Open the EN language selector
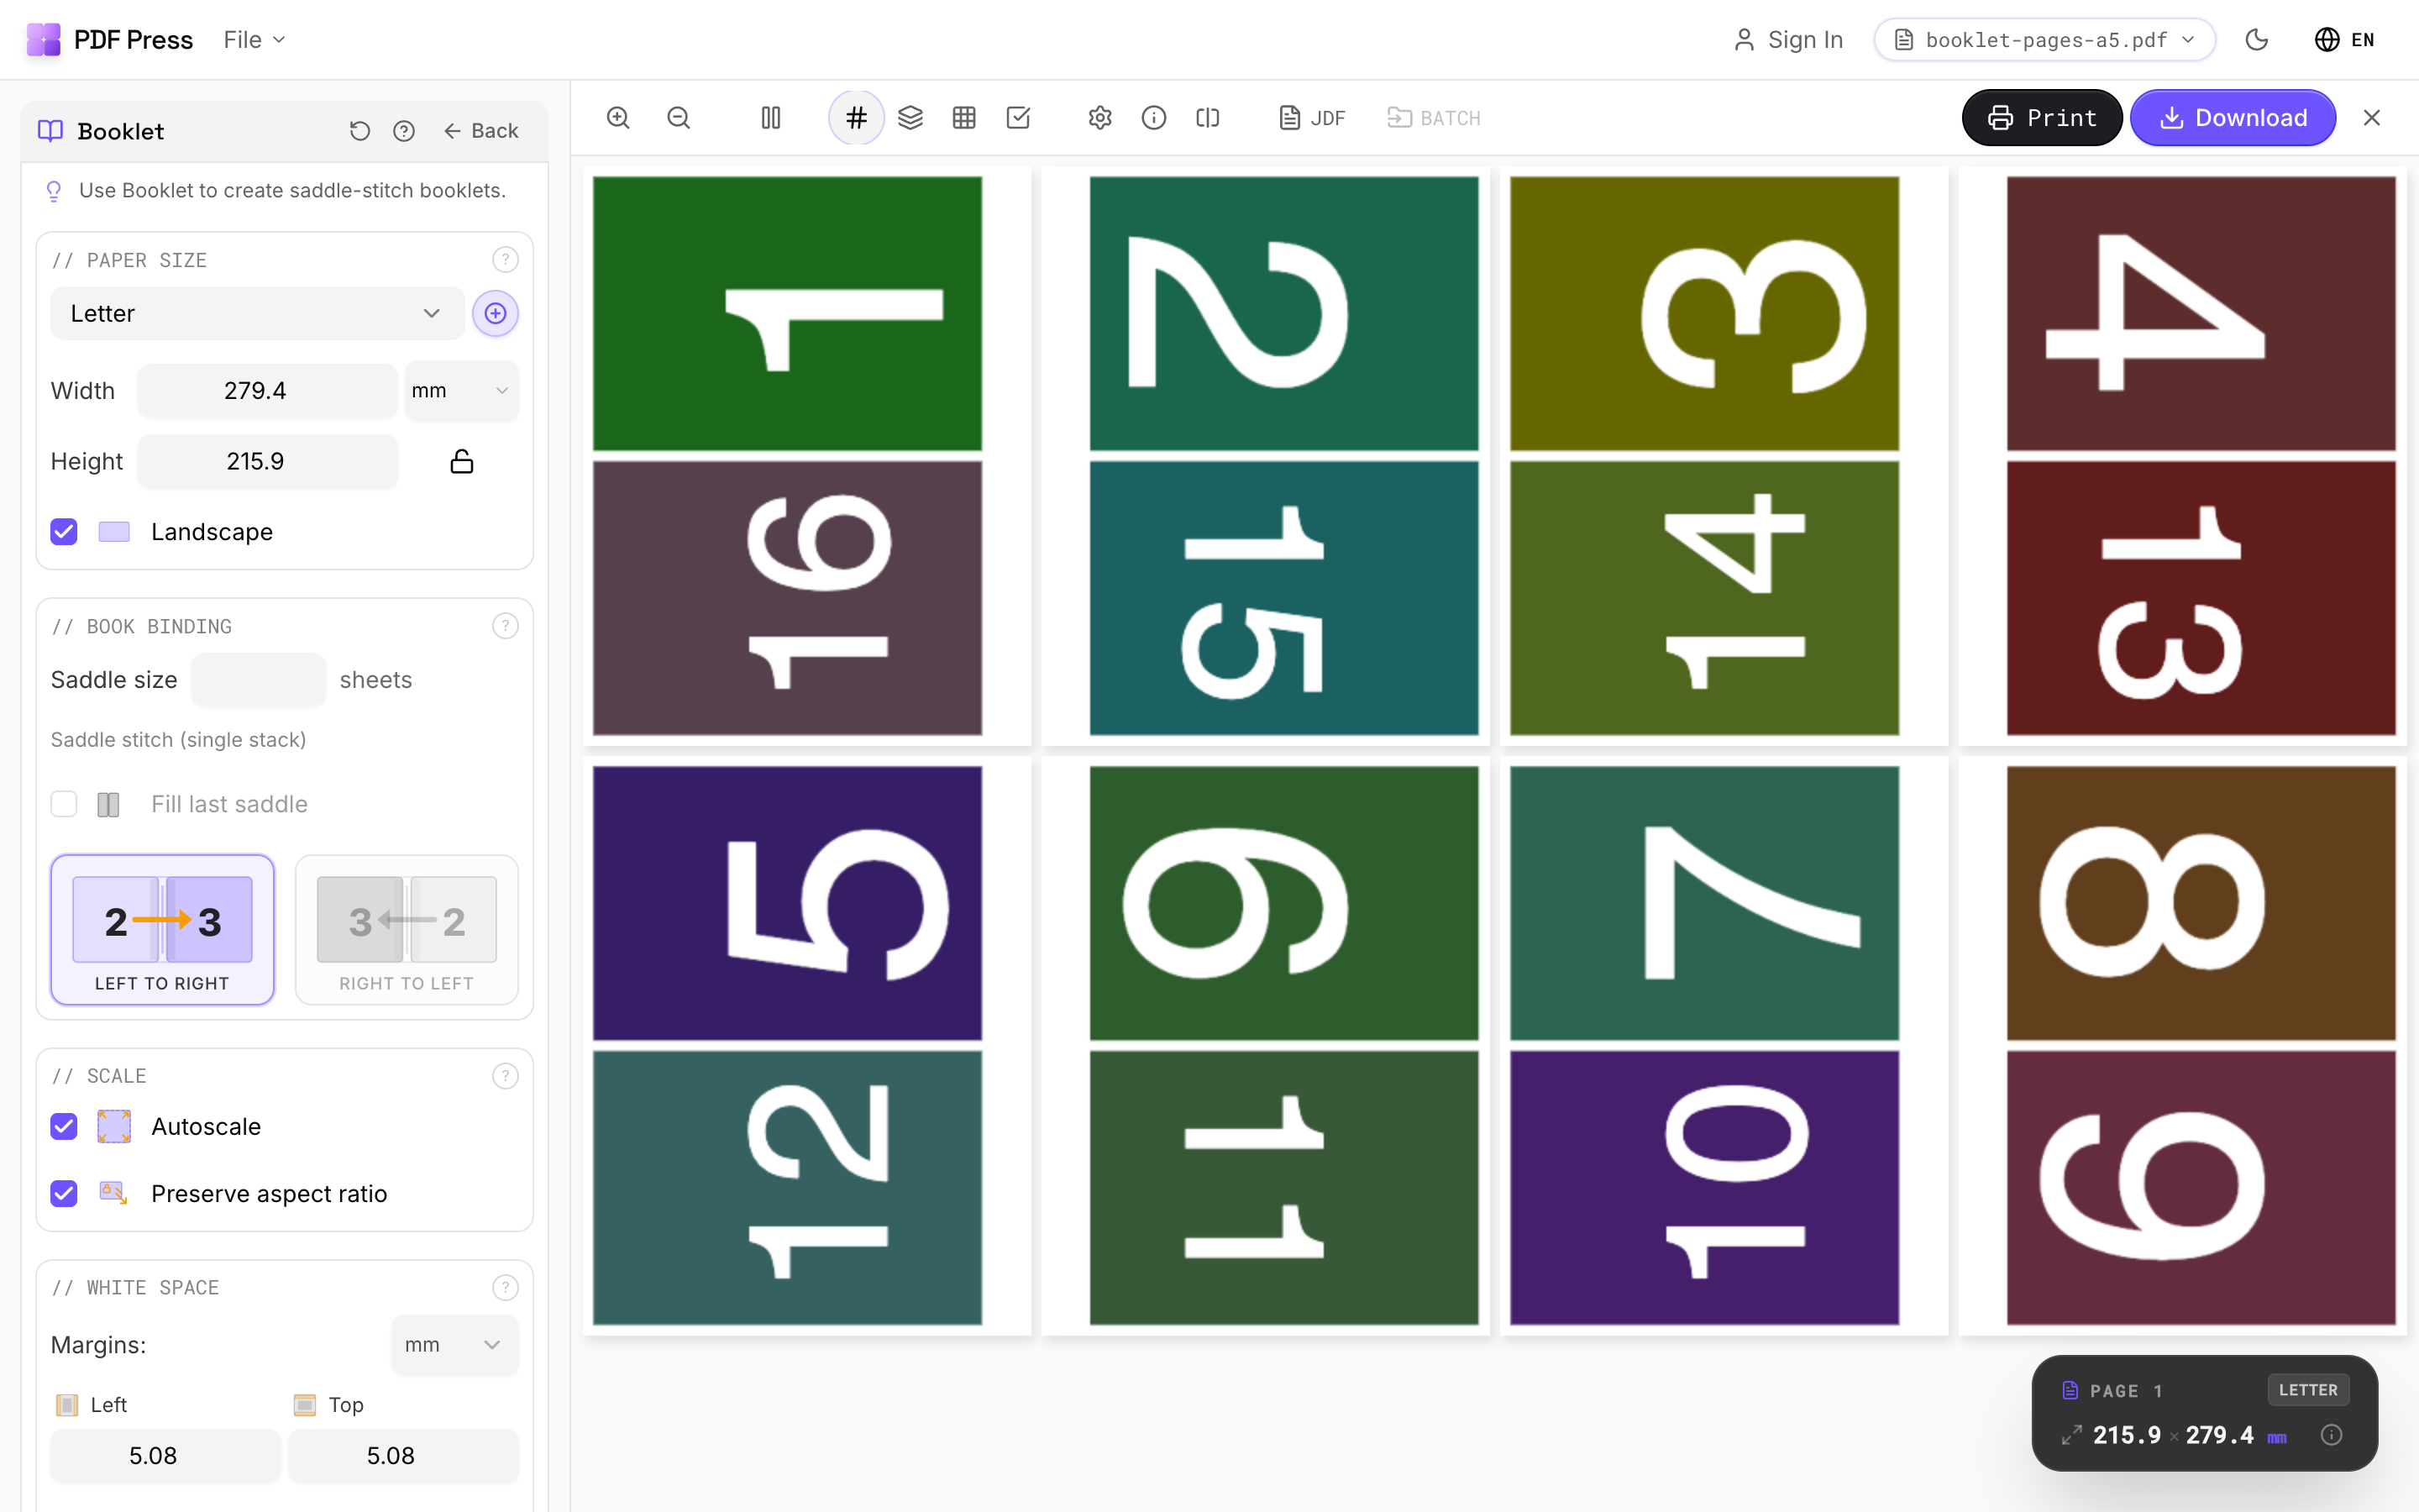This screenshot has height=1512, width=2419. point(2344,40)
